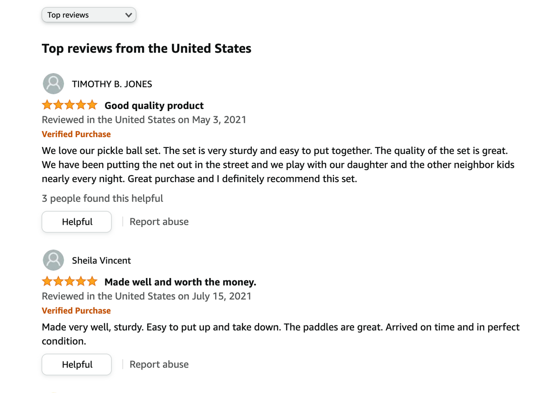Click last star of Sheila Vincent's rating
This screenshot has height=393, width=552.
(92, 281)
